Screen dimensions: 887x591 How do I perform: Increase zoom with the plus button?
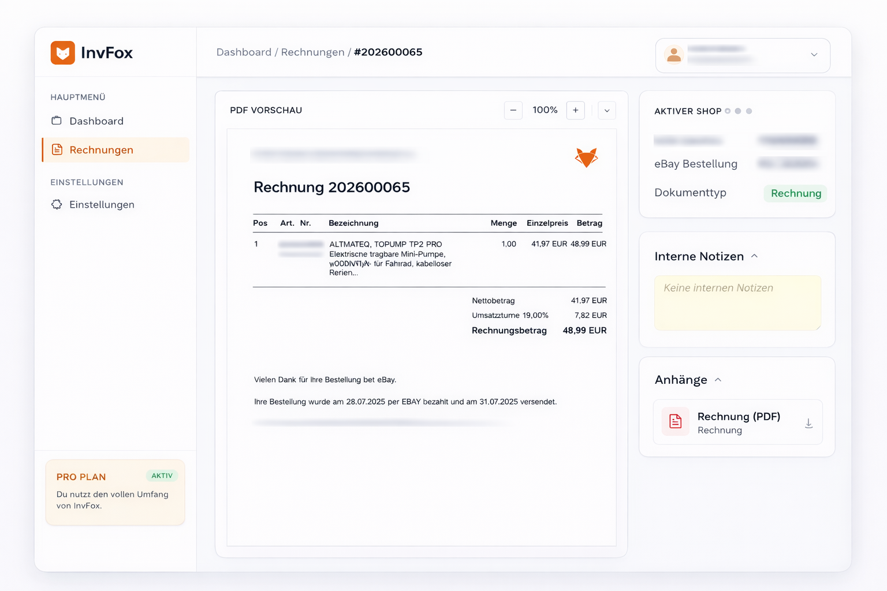[x=575, y=110]
